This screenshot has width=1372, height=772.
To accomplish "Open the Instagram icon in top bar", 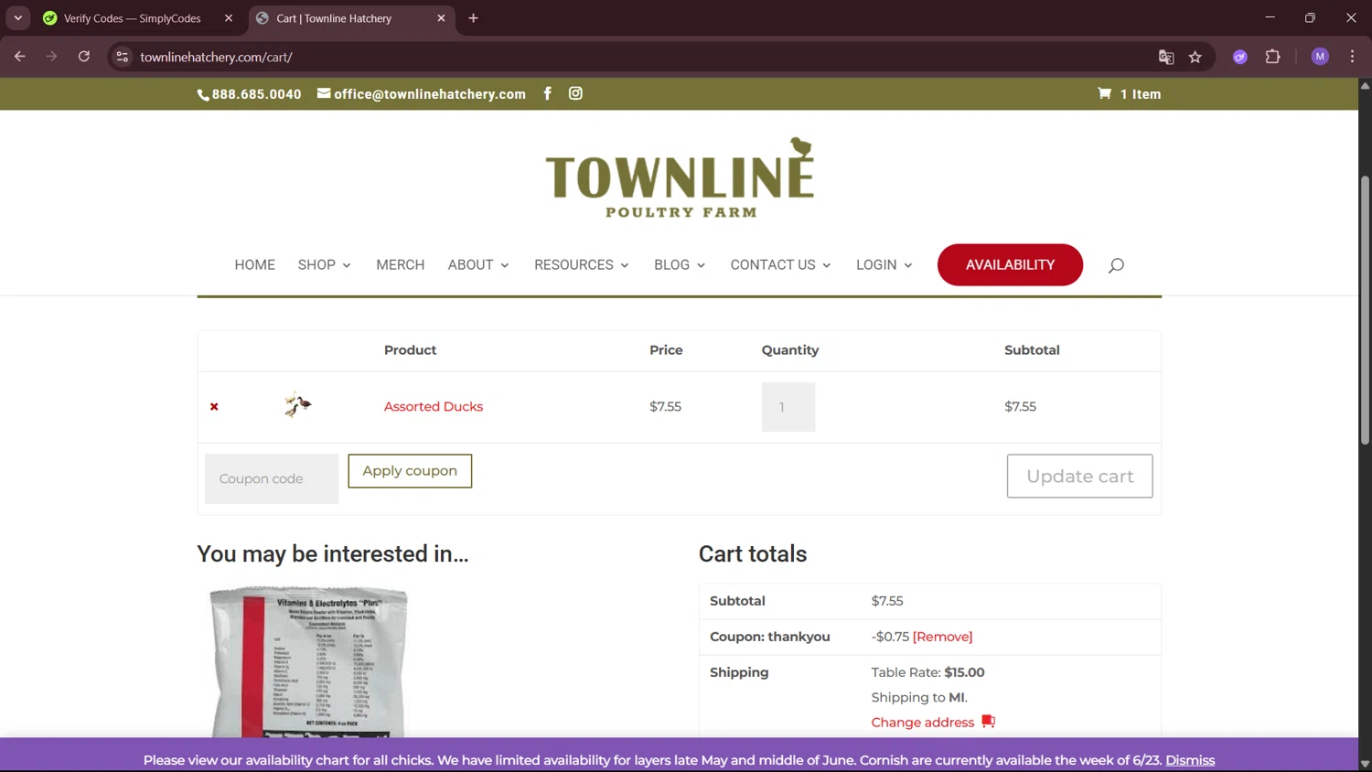I will click(x=575, y=93).
